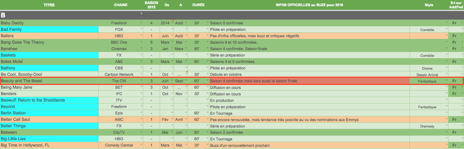Click the red comment marker on Baby Daddy's 2014 cell
Viewport: 464px width, 149px height.
(173, 20)
